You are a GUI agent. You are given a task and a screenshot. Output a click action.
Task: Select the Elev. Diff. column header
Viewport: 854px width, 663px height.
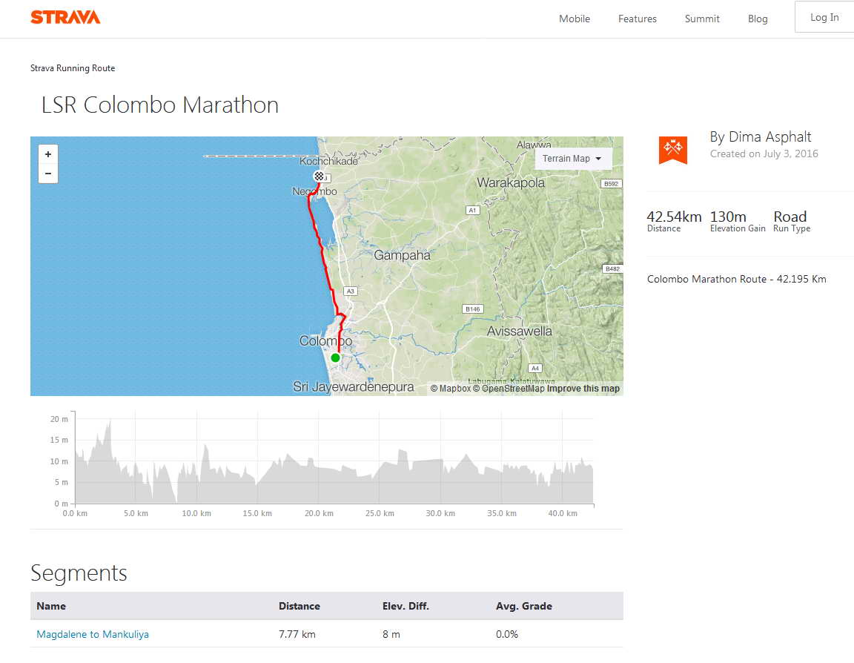pos(406,606)
